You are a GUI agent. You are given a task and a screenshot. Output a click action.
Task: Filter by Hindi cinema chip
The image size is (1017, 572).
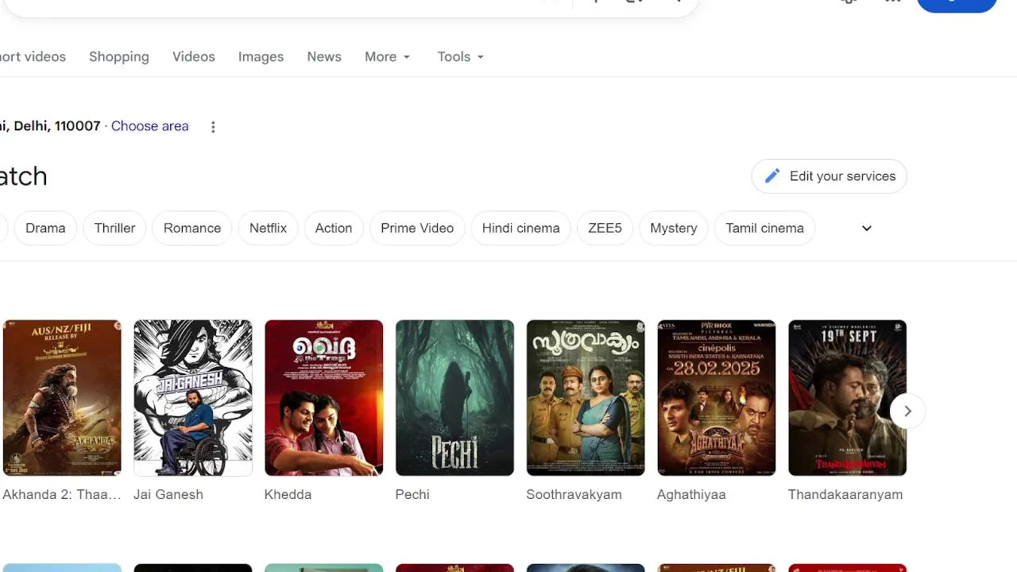[520, 228]
